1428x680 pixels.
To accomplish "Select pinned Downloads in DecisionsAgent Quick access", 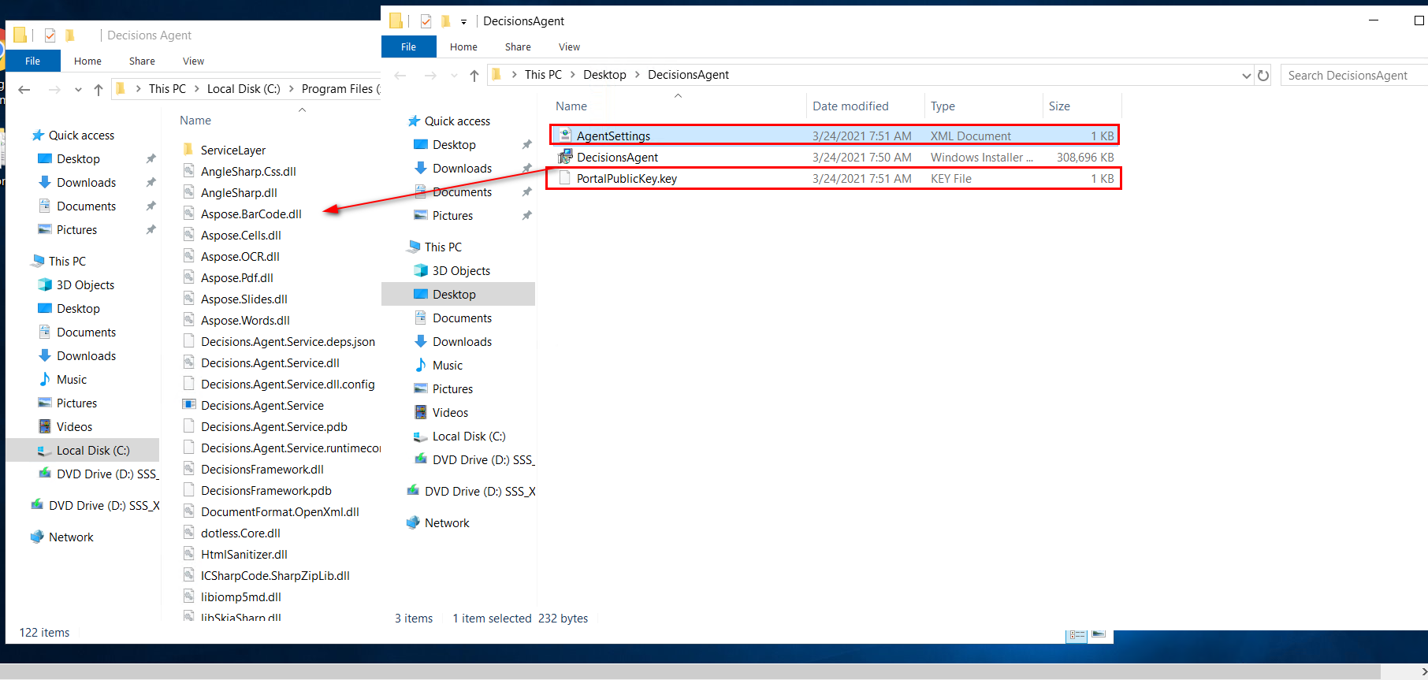I will point(462,168).
